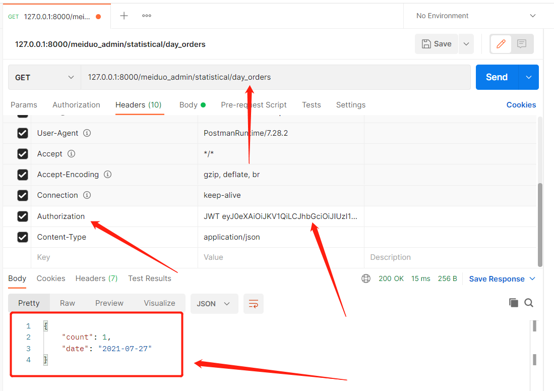Screen dimensions: 554x391
Task: Click the info icon beside Connection
Action: click(x=87, y=195)
